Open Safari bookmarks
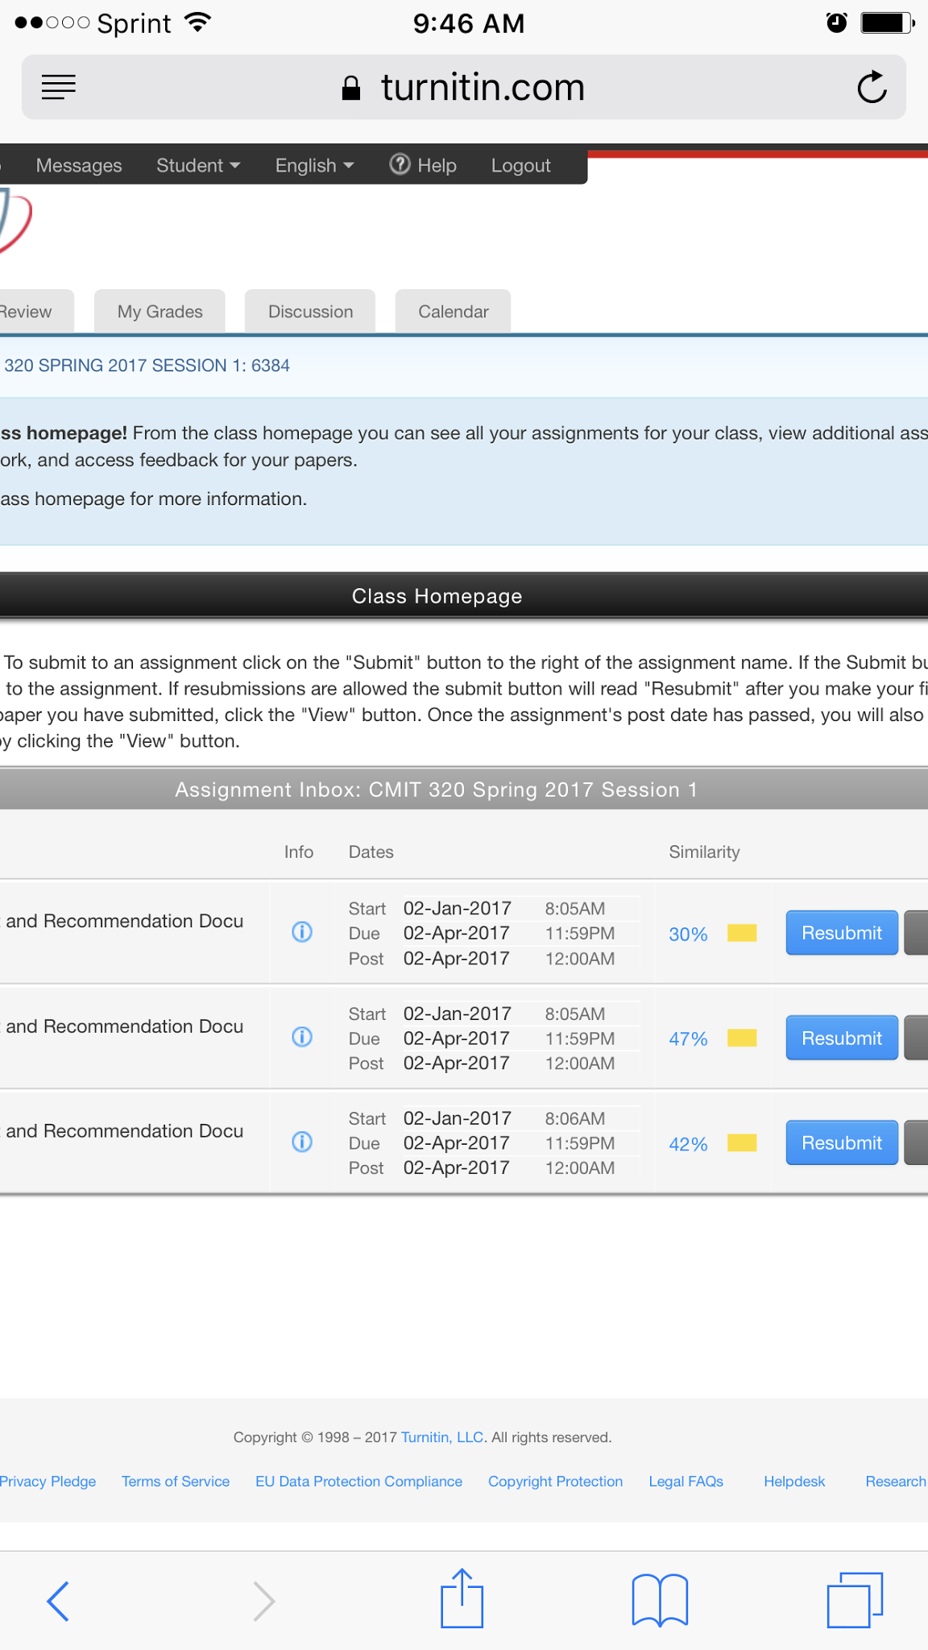Image resolution: width=928 pixels, height=1650 pixels. 660,1601
